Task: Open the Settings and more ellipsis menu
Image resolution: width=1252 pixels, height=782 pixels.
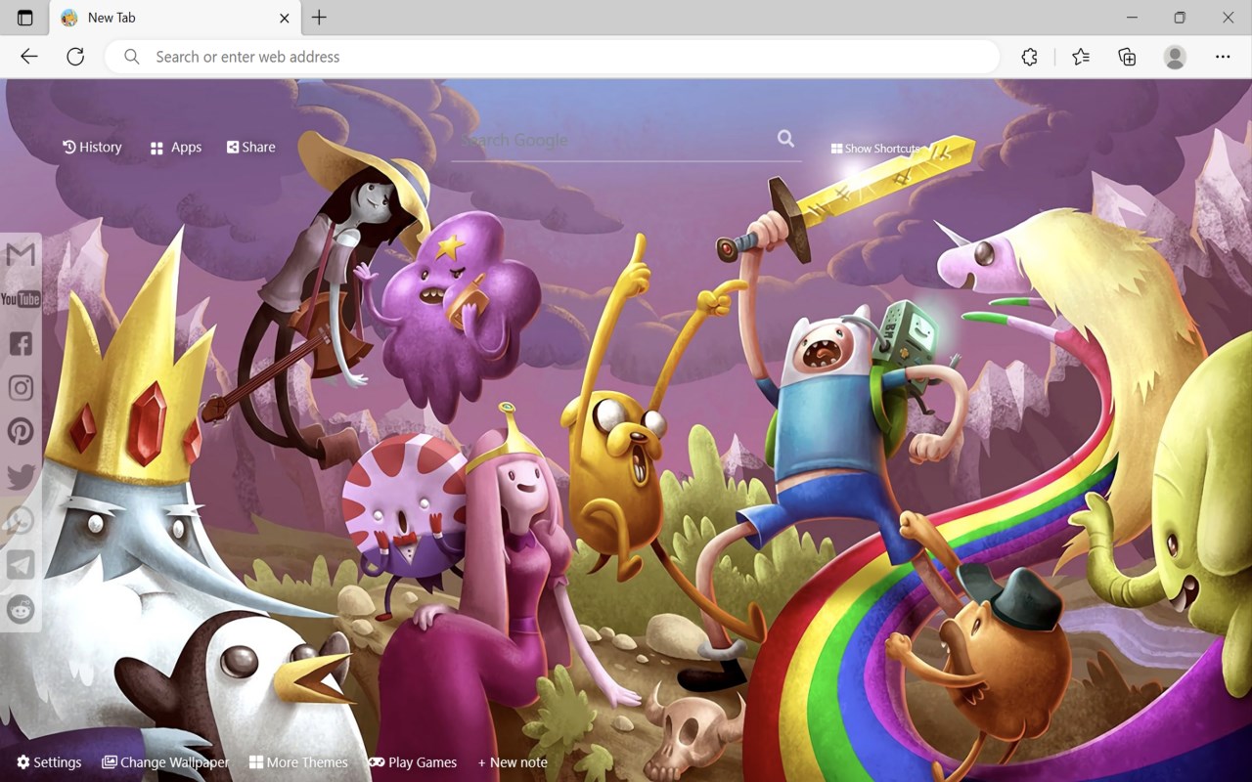Action: pos(1223,57)
